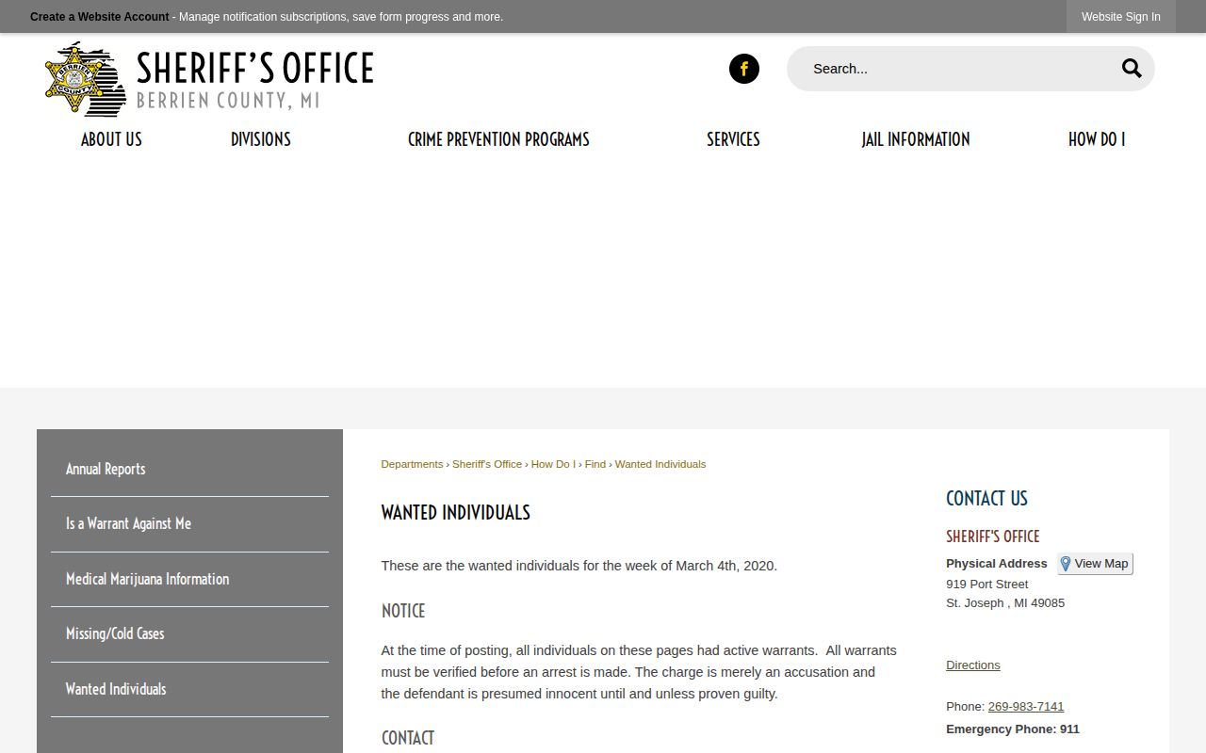1206x753 pixels.
Task: Click Wanted Individuals breadcrumb link
Action: point(660,464)
